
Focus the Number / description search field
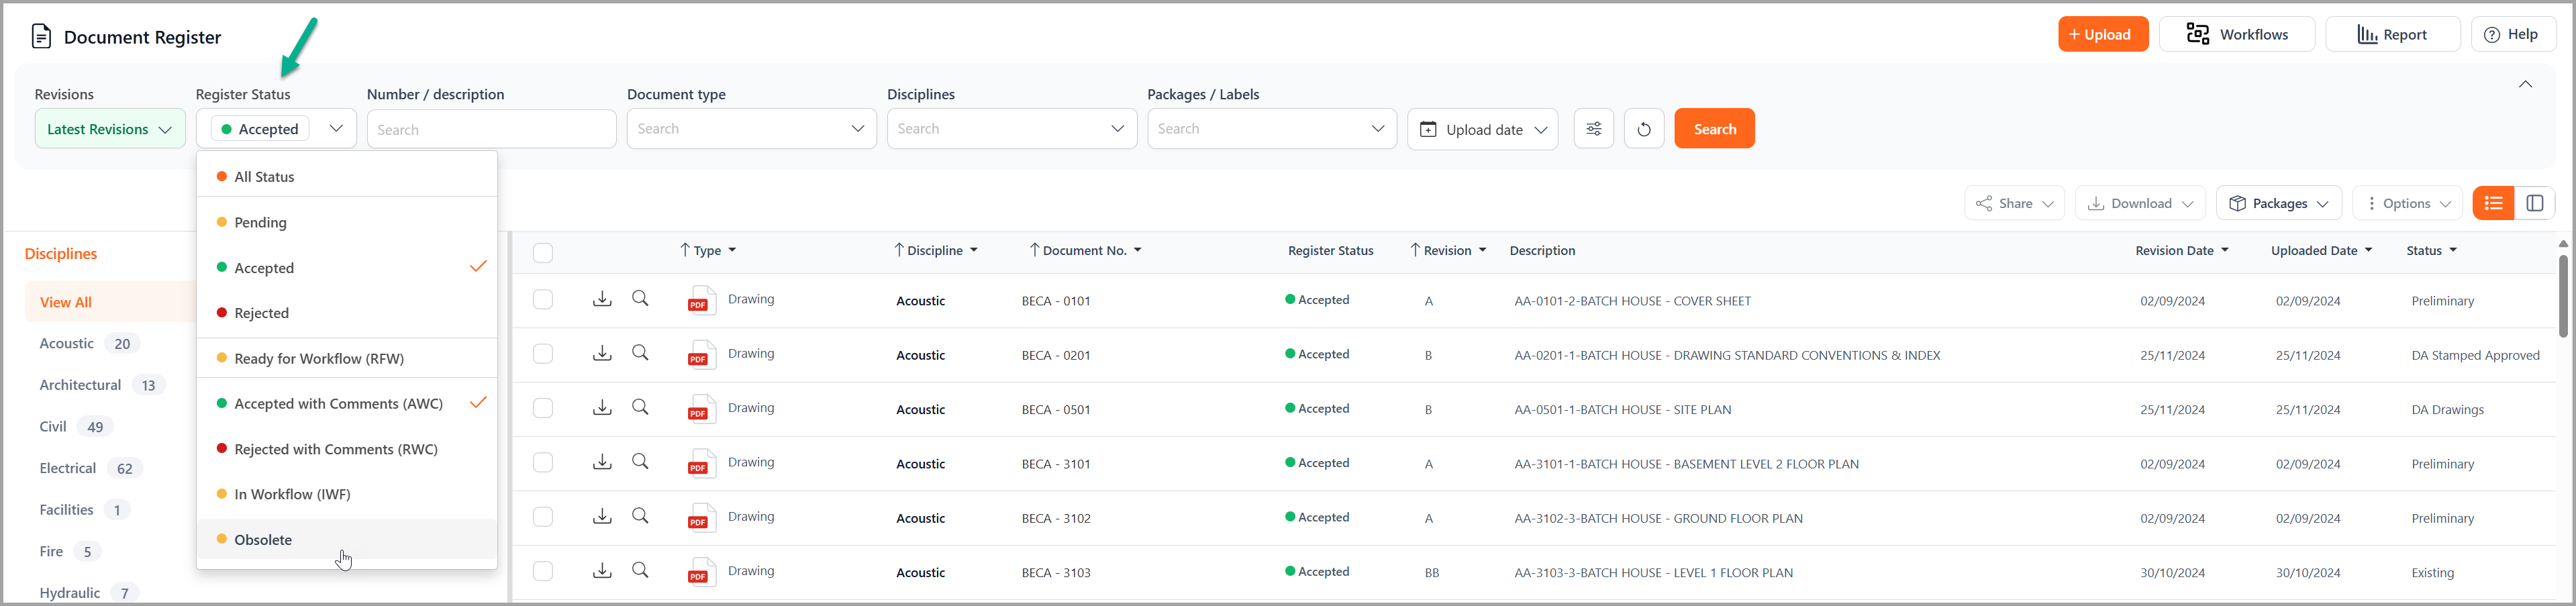tap(491, 130)
